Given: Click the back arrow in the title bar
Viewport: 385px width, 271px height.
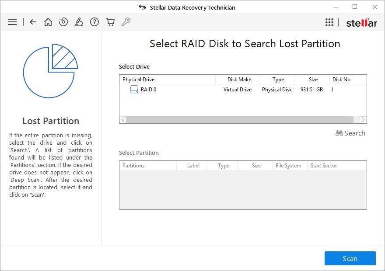Looking at the screenshot, I should click(142, 7).
